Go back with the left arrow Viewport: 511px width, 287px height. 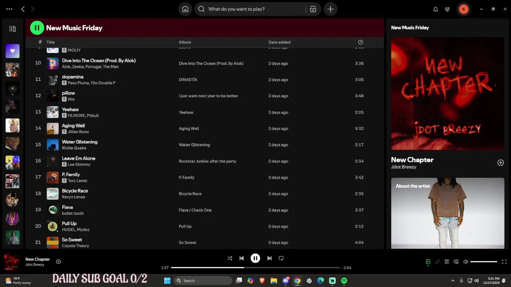pos(23,9)
